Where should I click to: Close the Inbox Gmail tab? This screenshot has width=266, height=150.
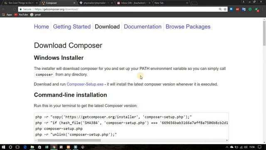tap(149, 3)
